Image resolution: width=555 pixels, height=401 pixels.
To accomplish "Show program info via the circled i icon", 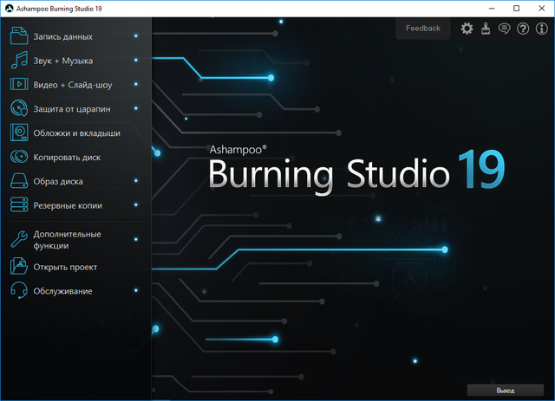I will tap(541, 29).
